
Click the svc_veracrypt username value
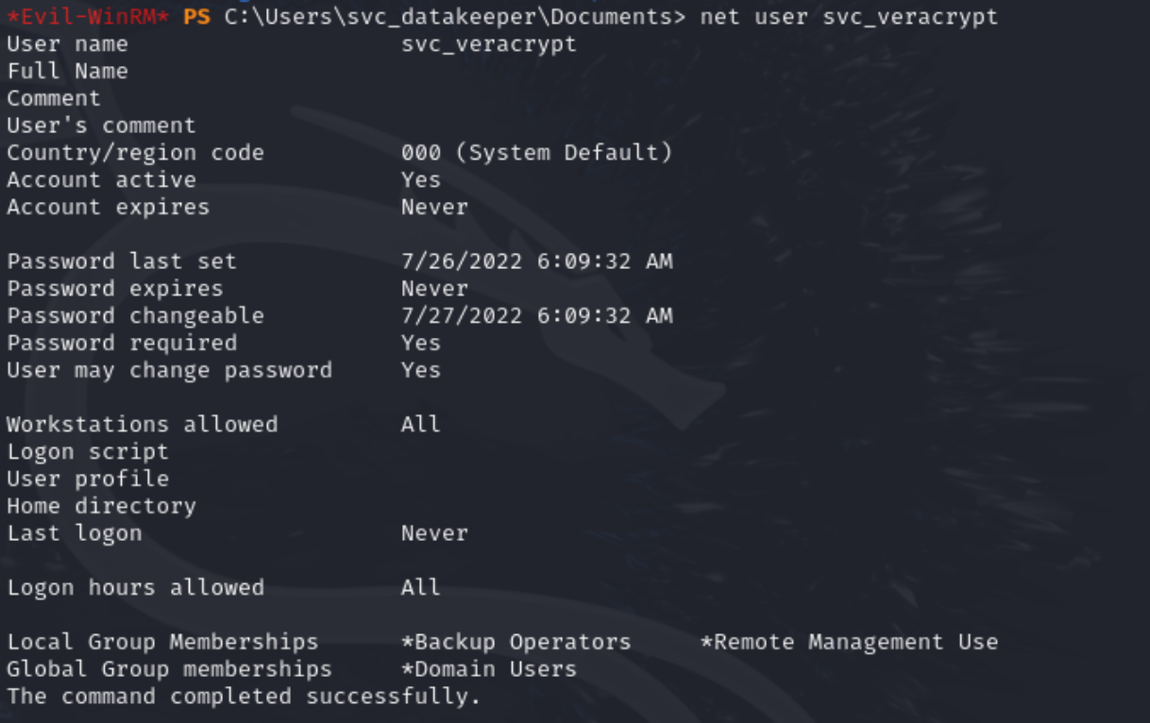(488, 44)
